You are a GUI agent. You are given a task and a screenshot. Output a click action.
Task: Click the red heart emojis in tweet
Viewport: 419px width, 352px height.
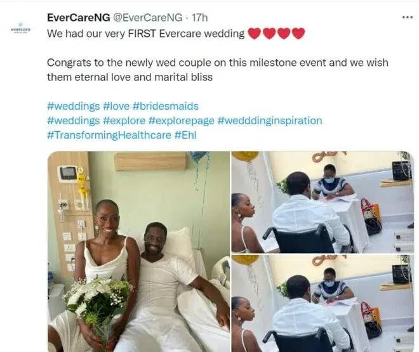276,34
